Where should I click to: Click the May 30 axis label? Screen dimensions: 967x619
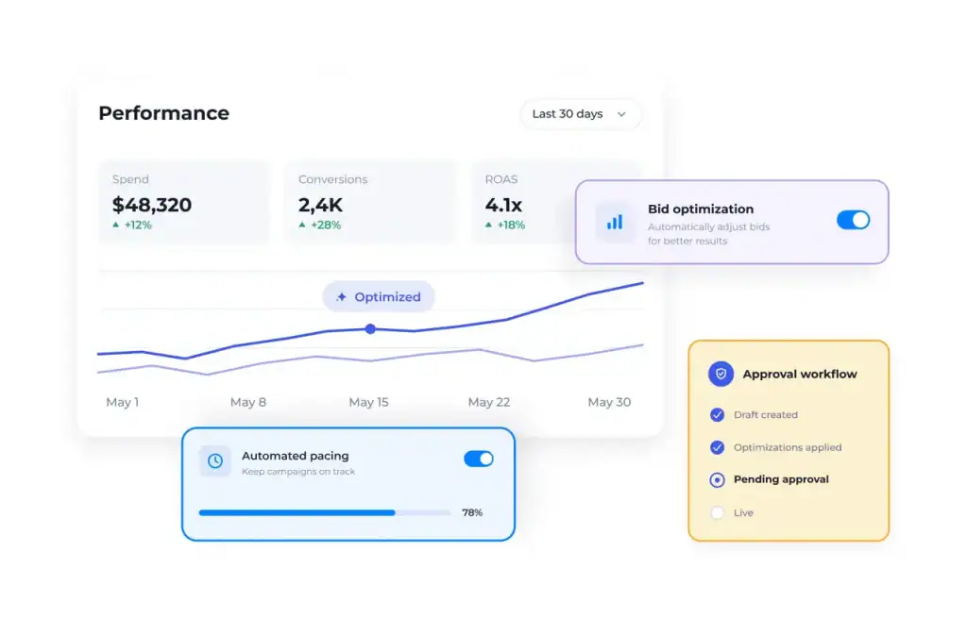[609, 402]
